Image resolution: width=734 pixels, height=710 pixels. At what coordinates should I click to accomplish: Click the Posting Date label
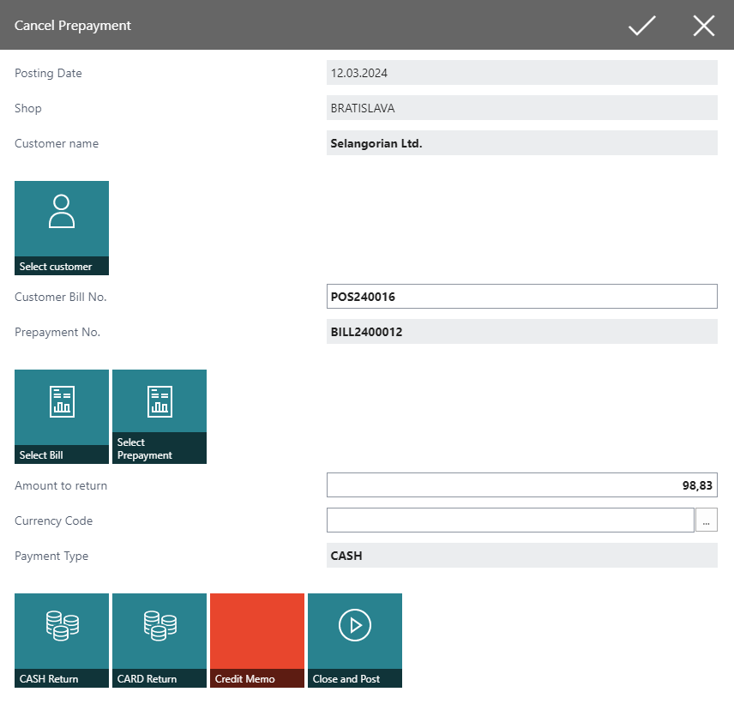48,73
